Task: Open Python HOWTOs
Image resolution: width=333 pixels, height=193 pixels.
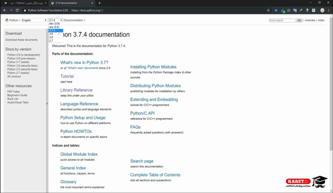Action: [x=76, y=131]
